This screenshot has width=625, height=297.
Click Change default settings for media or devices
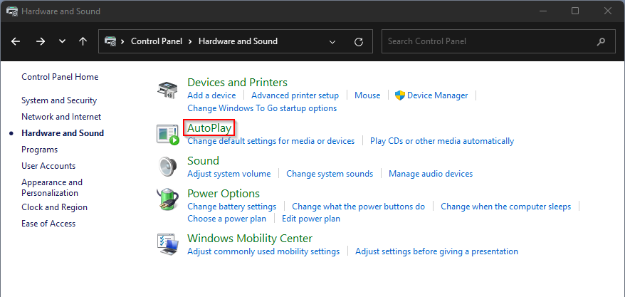click(271, 141)
